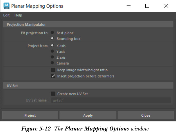Set projection from Z axis
The height and width of the screenshot is (135, 176).
(x=53, y=57)
